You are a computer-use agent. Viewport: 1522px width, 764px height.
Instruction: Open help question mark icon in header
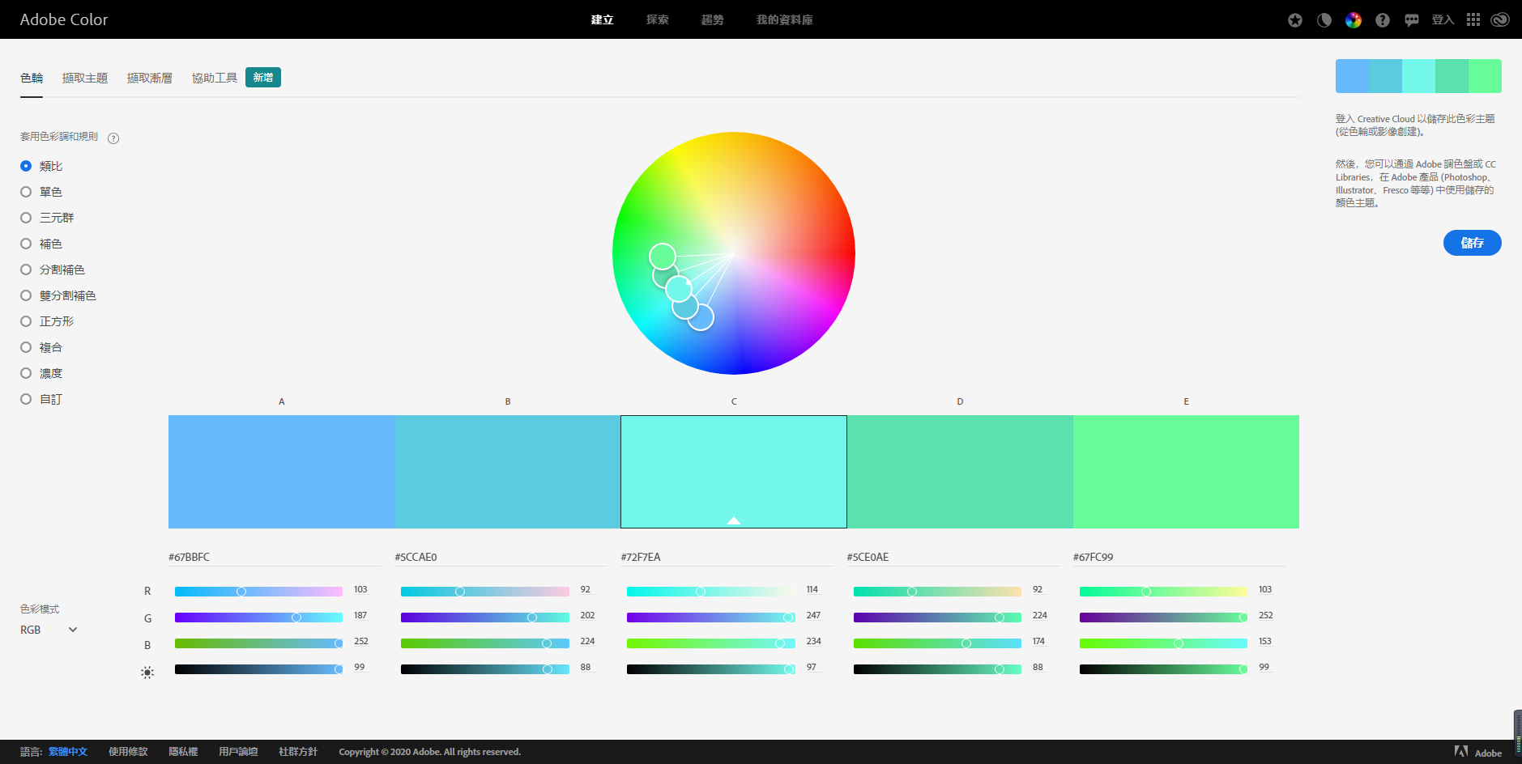[1383, 20]
